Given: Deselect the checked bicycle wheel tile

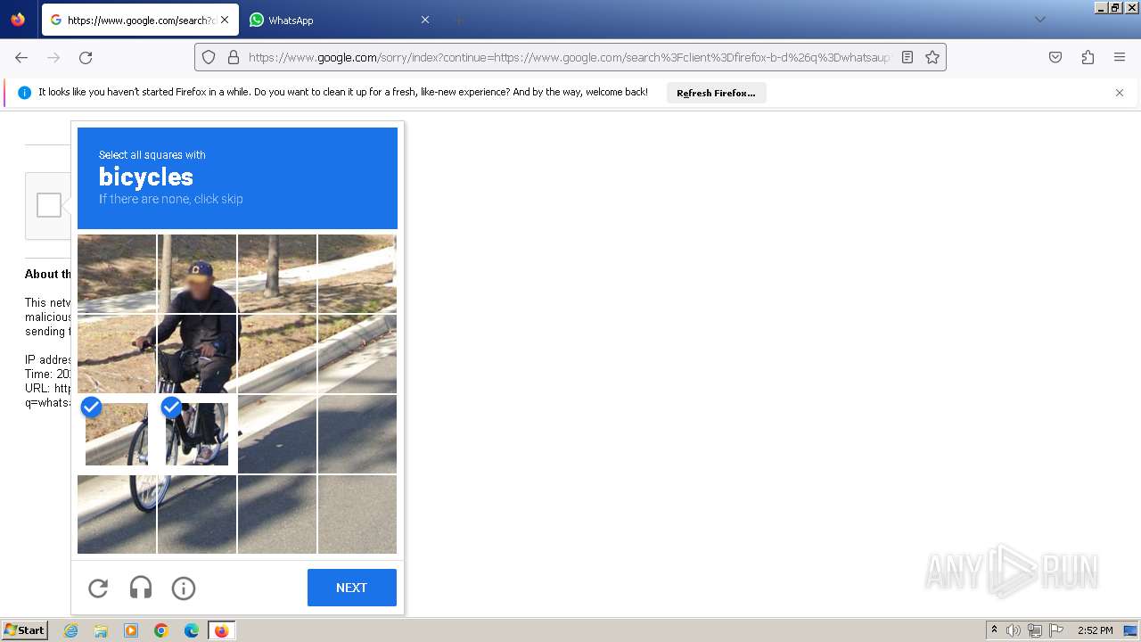Looking at the screenshot, I should (117, 434).
